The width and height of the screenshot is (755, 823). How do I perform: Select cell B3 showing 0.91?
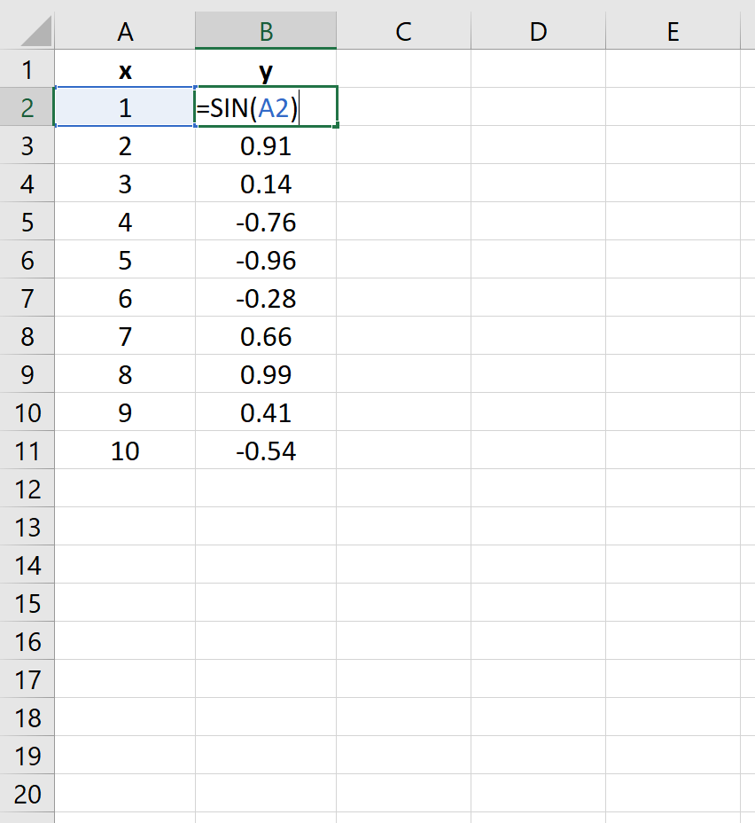266,145
